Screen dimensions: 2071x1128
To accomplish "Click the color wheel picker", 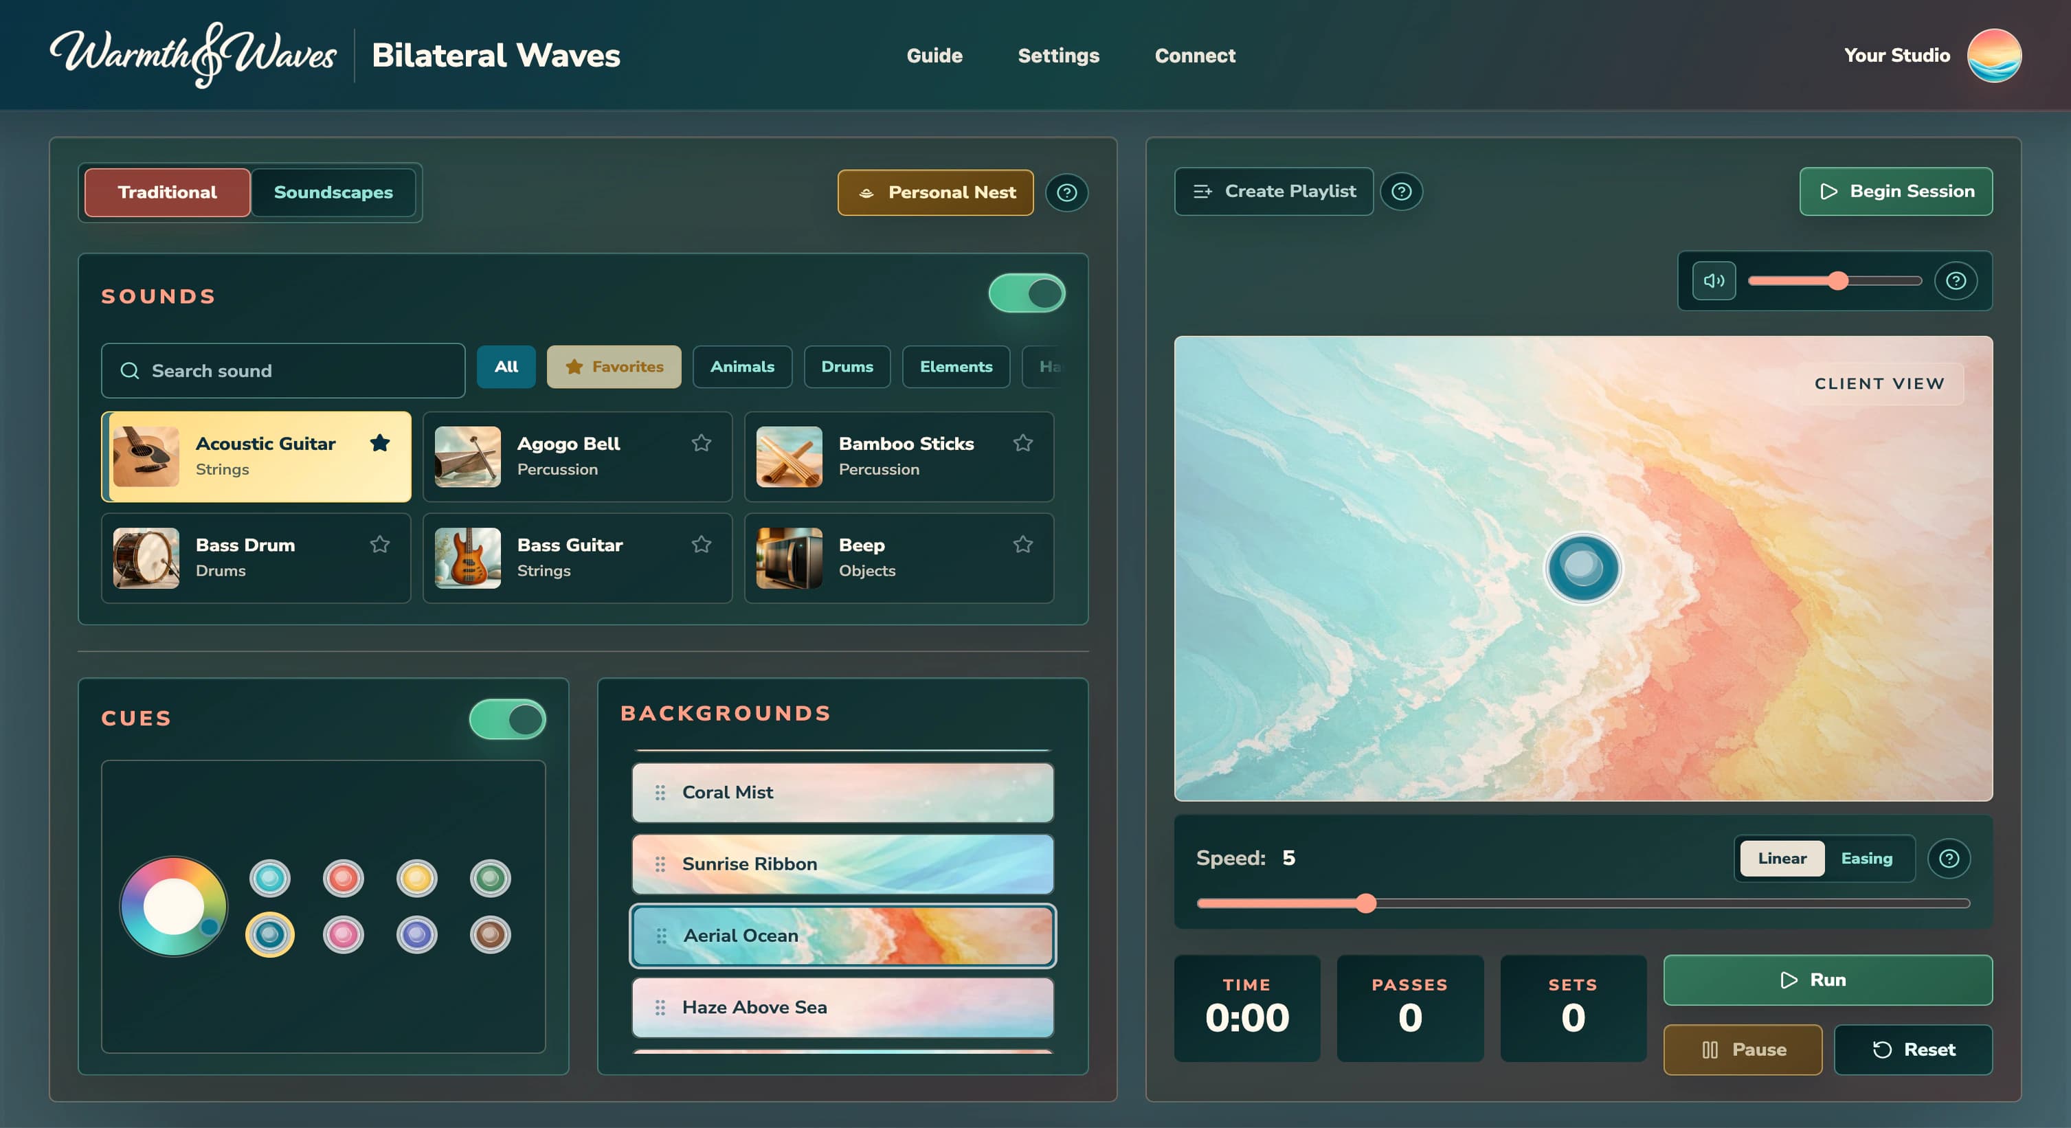I will tap(174, 906).
